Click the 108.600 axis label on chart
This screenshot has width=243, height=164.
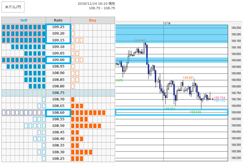tap(236, 112)
